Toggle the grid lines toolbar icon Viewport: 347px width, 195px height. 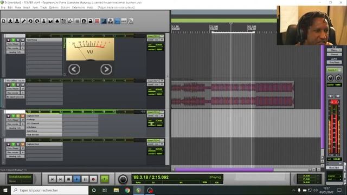click(x=77, y=21)
